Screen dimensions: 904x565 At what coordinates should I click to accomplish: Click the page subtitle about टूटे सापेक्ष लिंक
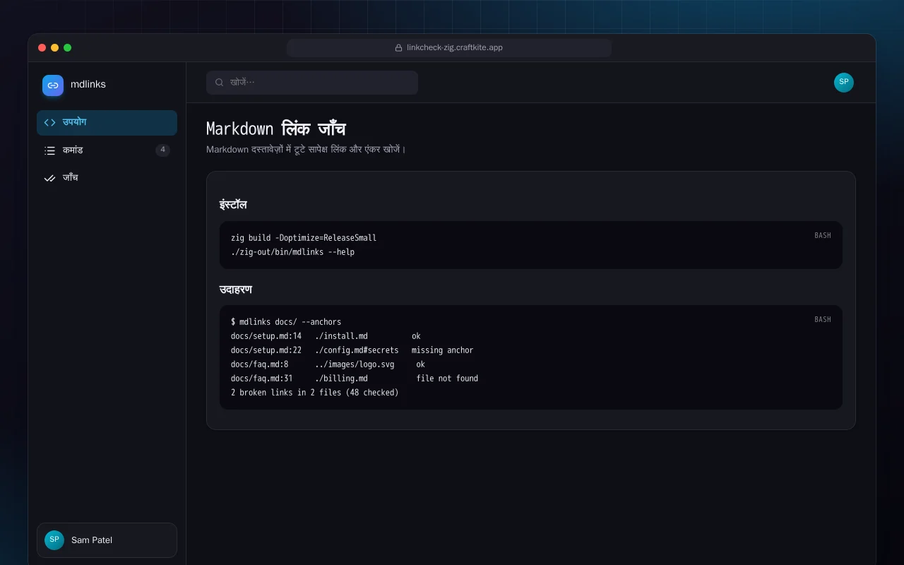306,150
